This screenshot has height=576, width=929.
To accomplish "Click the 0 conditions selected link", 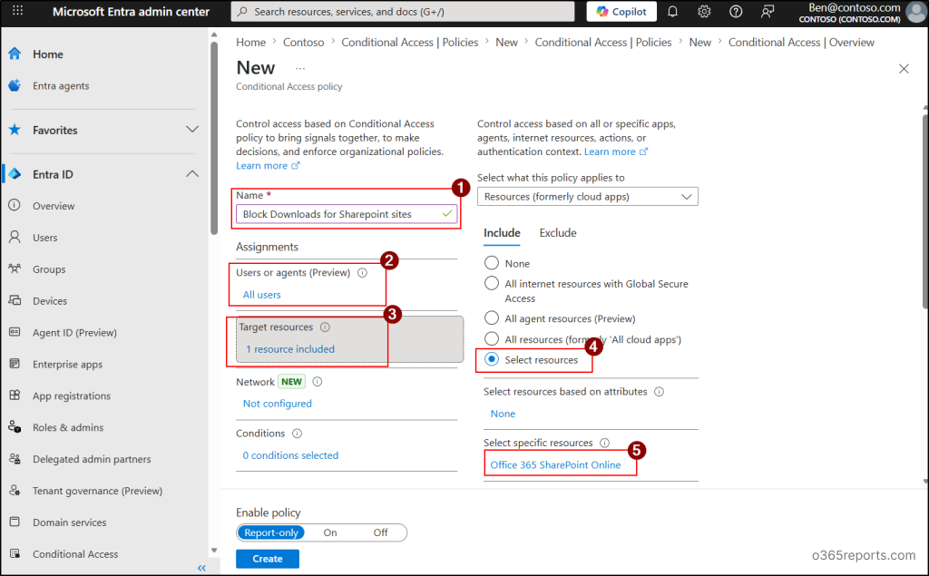I will tap(290, 455).
